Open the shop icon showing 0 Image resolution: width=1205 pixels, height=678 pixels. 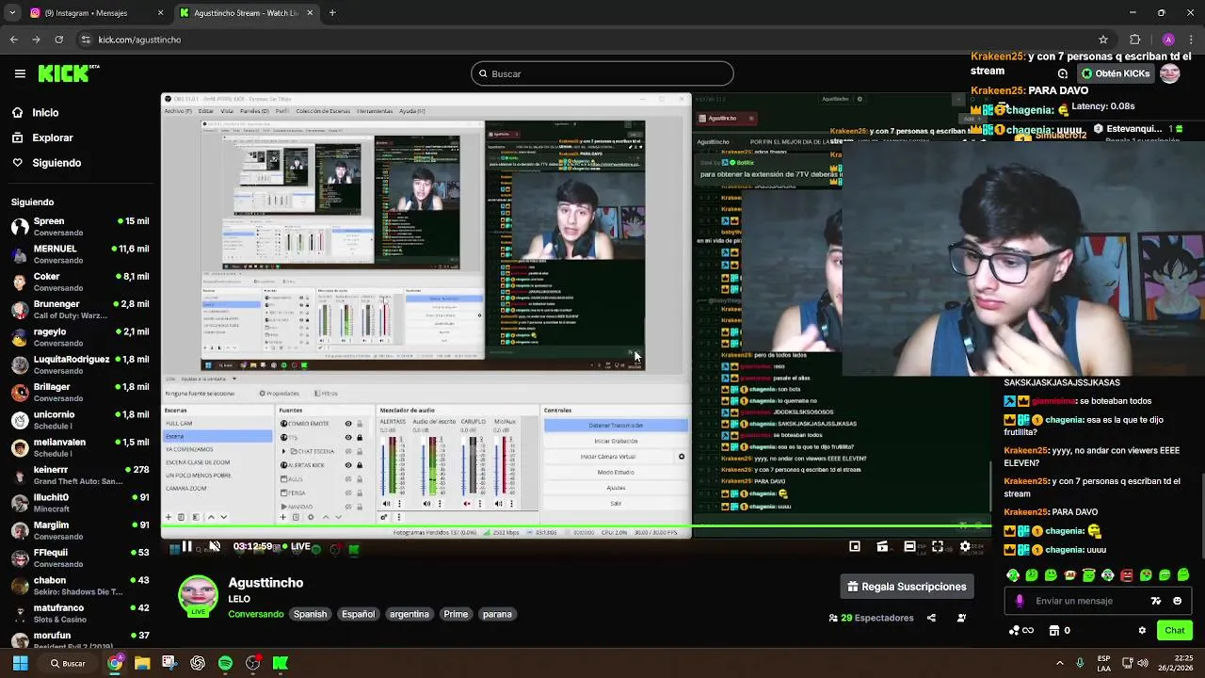1060,630
